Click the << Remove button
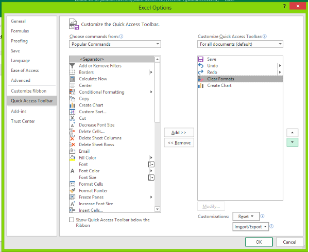Image resolution: width=309 pixels, height=252 pixels. [179, 142]
